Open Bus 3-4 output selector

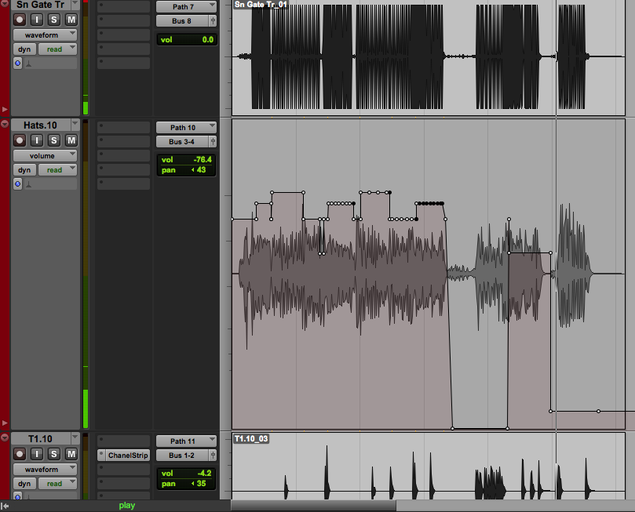[x=182, y=142]
